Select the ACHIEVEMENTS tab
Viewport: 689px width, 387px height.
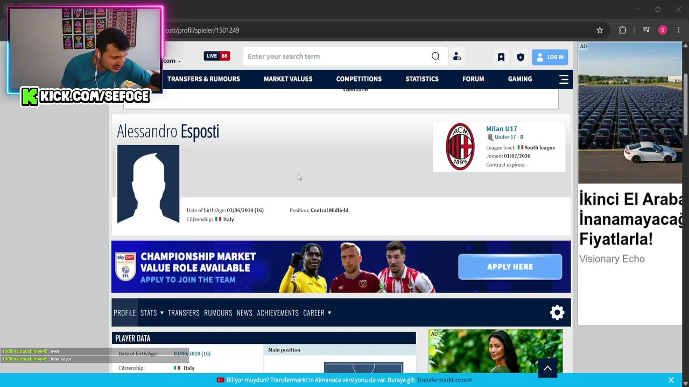[x=278, y=313]
